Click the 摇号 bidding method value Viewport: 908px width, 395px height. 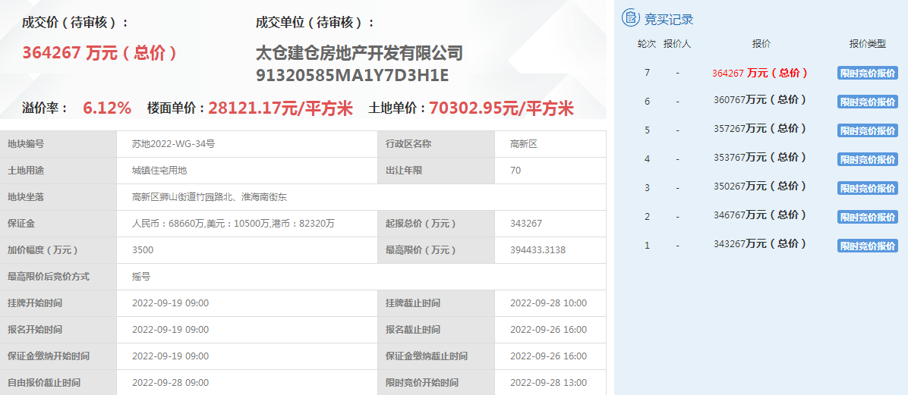pyautogui.click(x=141, y=277)
